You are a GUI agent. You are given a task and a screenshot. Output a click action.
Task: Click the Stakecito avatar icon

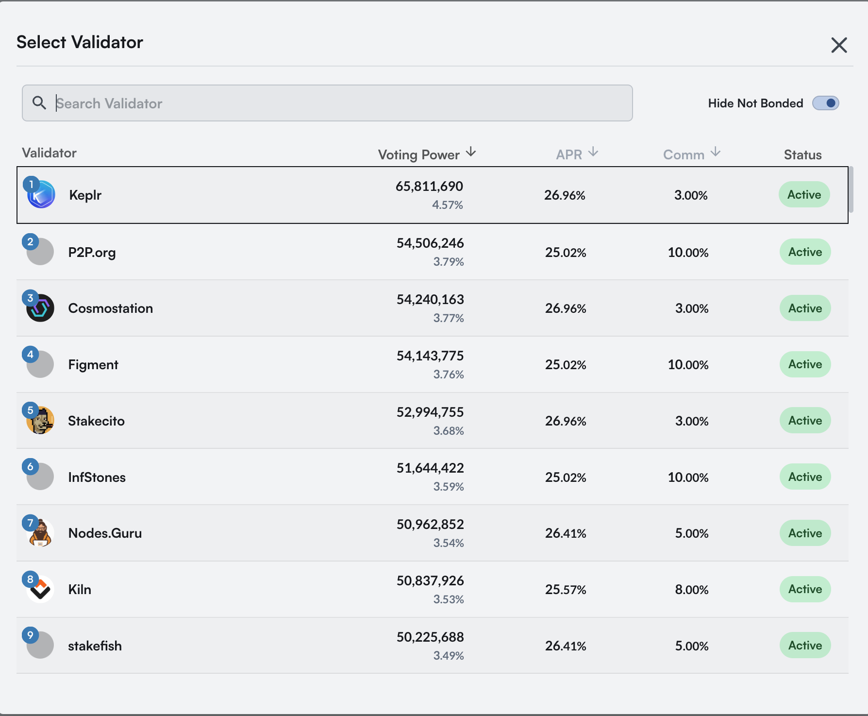(x=40, y=421)
